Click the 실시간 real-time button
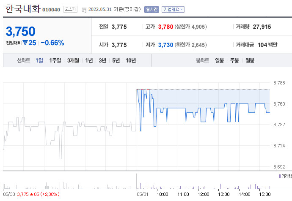 (x=152, y=9)
